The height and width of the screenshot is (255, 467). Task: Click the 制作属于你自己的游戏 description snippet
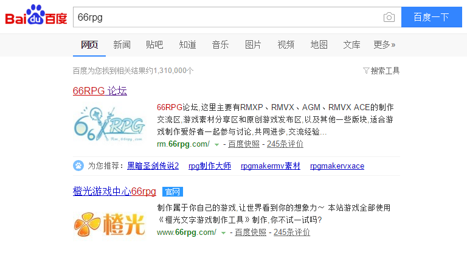coord(274,214)
